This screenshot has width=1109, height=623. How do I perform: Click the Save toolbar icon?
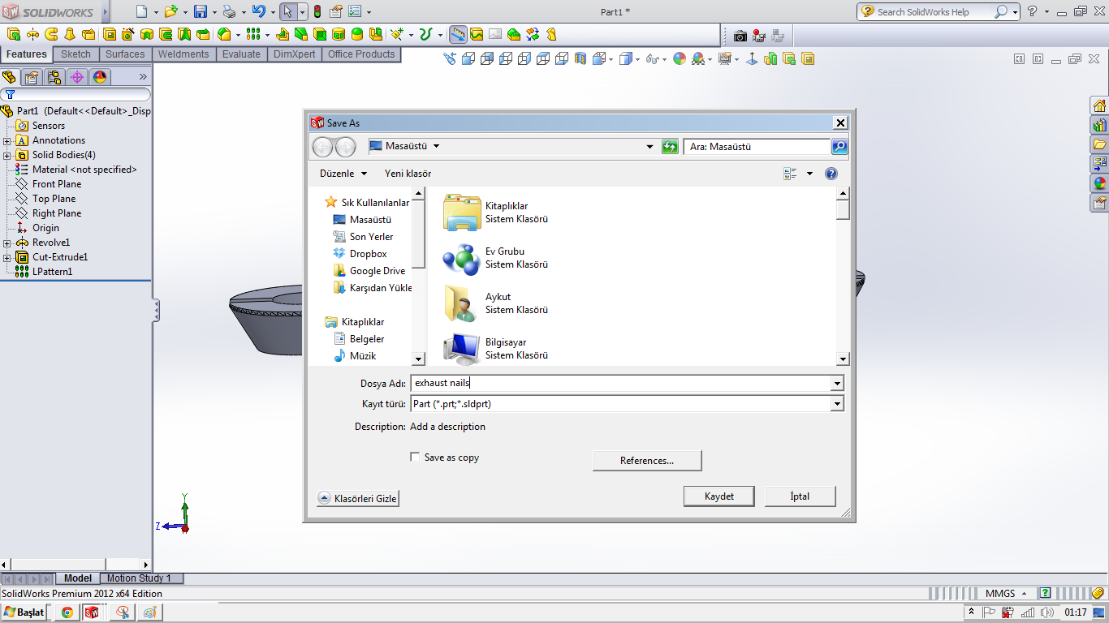coord(199,12)
